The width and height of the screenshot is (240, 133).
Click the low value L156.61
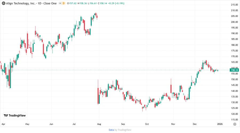click(x=92, y=3)
